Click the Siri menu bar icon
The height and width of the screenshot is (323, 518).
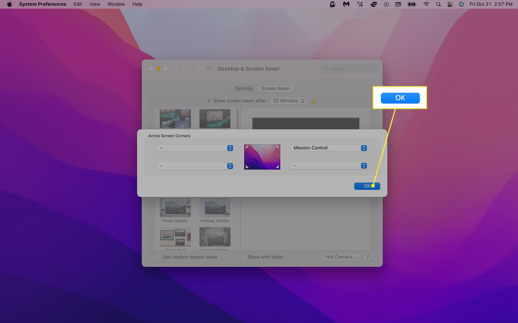click(x=461, y=4)
